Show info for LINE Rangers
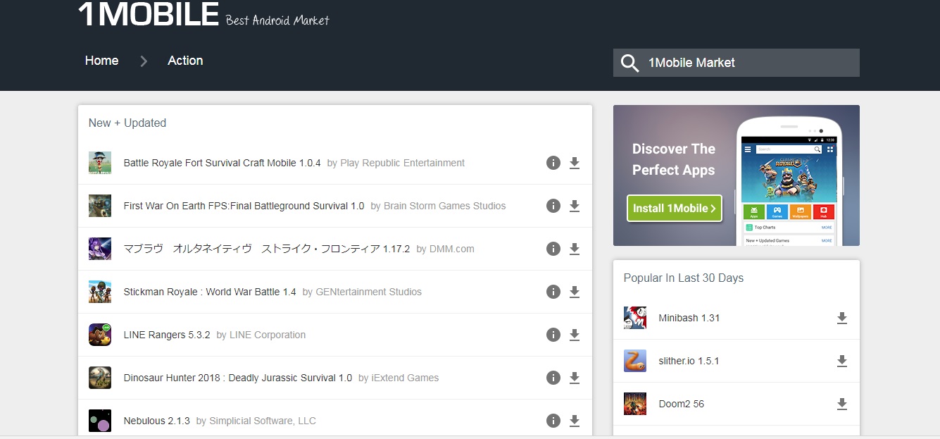The height and width of the screenshot is (439, 940). tap(553, 335)
